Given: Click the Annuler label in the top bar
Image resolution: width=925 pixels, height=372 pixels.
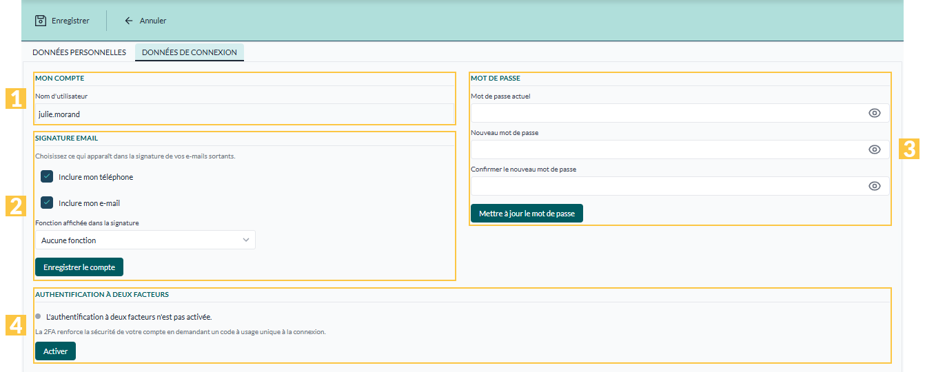Looking at the screenshot, I should (x=153, y=21).
